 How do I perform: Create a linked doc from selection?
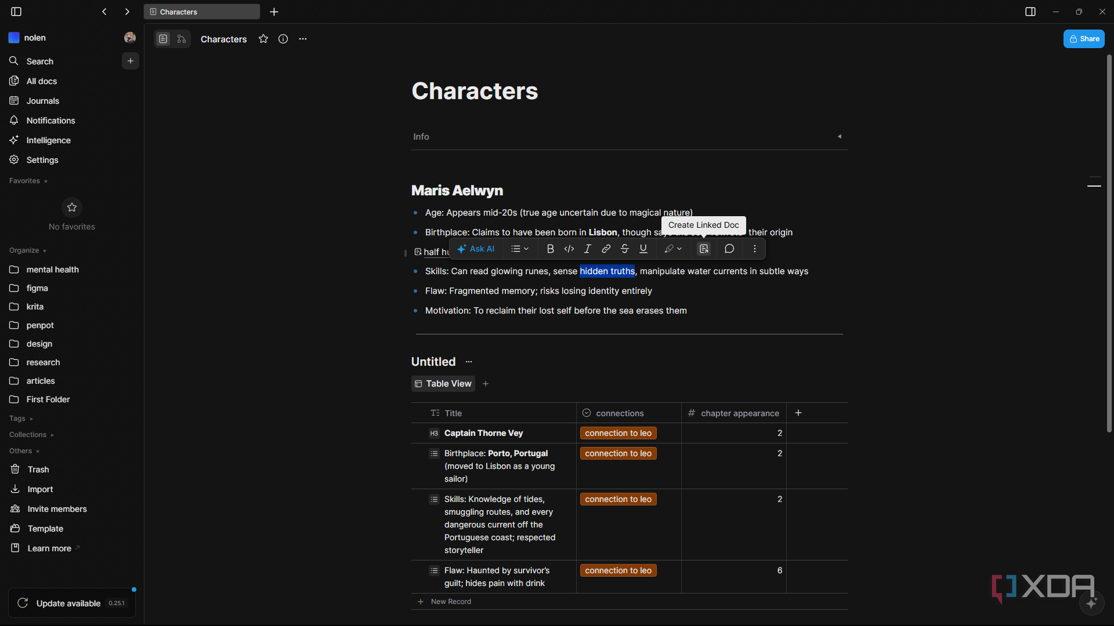[704, 249]
